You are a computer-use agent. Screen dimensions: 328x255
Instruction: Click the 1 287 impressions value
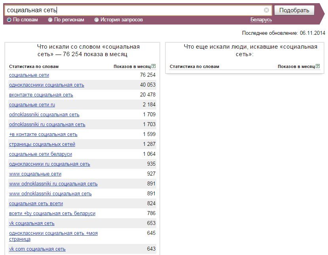point(149,144)
